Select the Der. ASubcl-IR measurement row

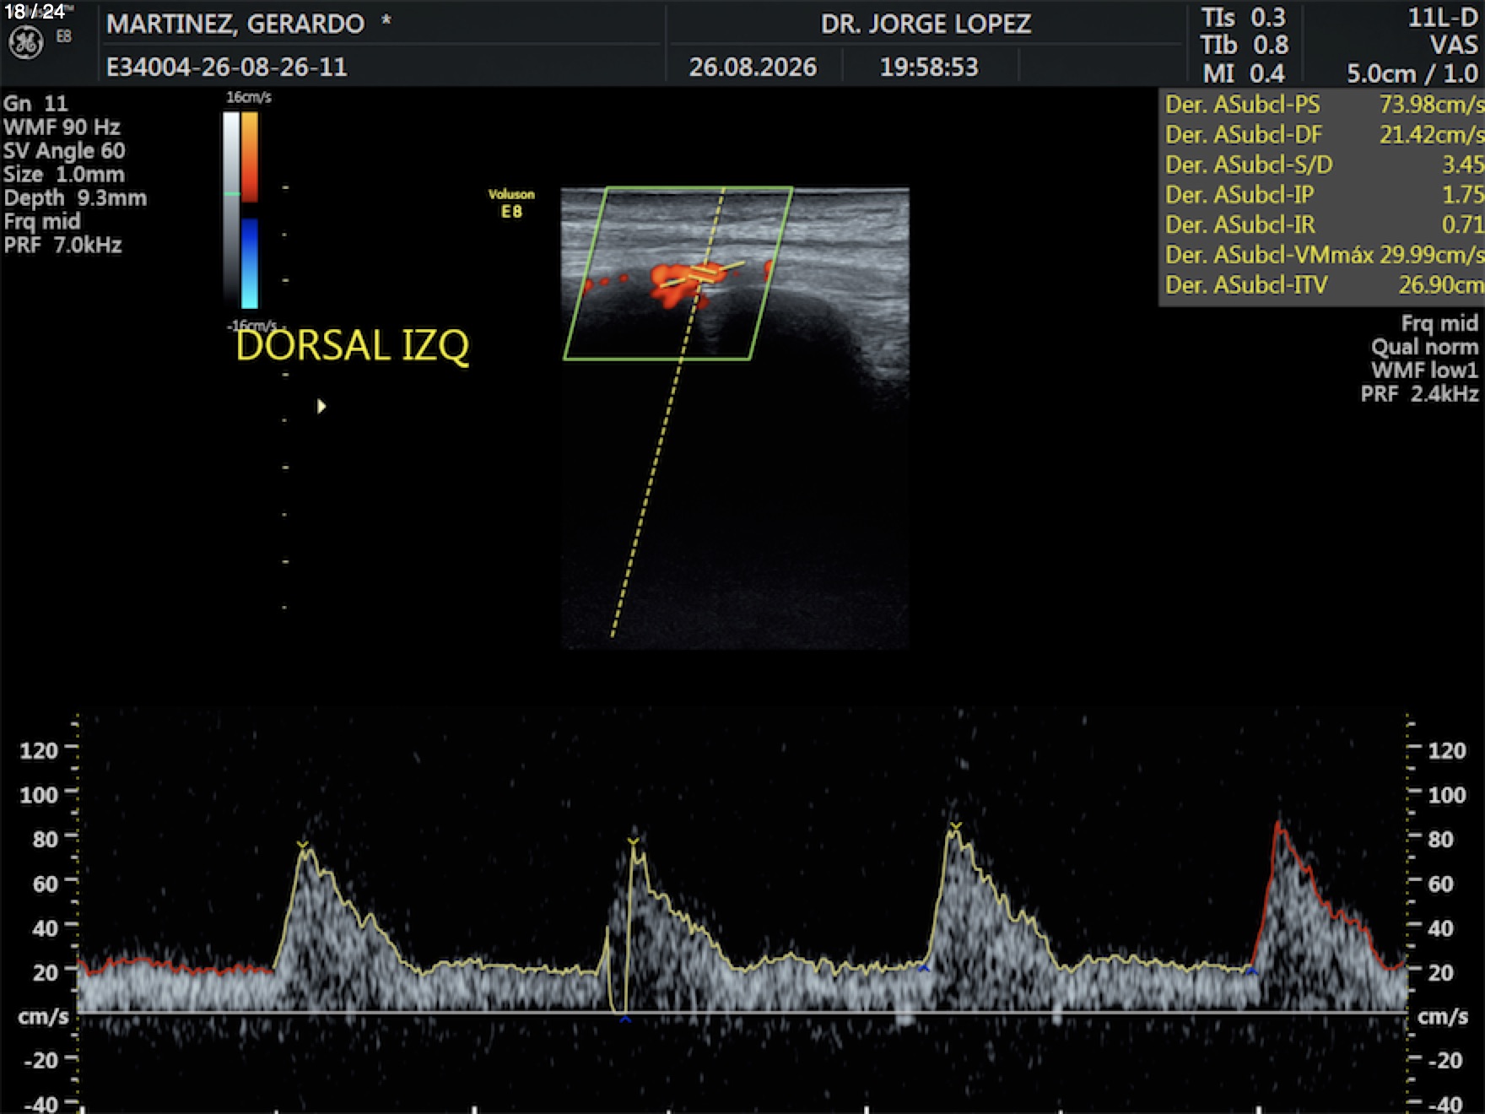[1322, 224]
